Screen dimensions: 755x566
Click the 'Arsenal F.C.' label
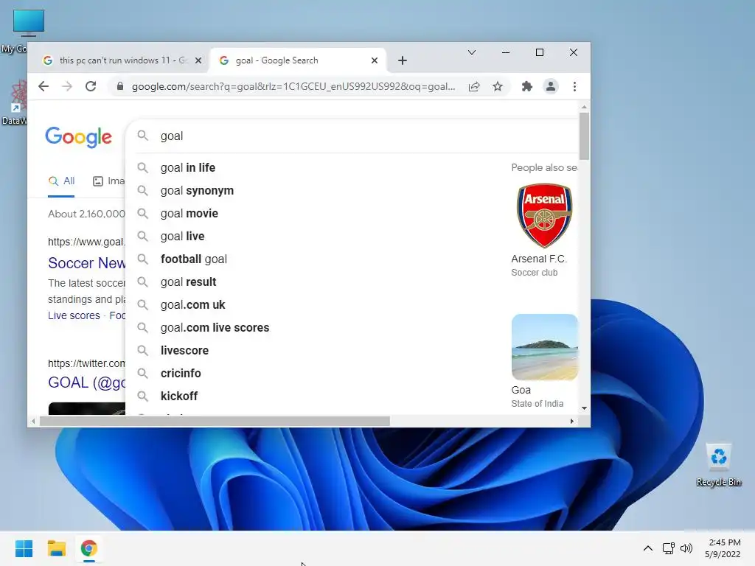(x=539, y=259)
